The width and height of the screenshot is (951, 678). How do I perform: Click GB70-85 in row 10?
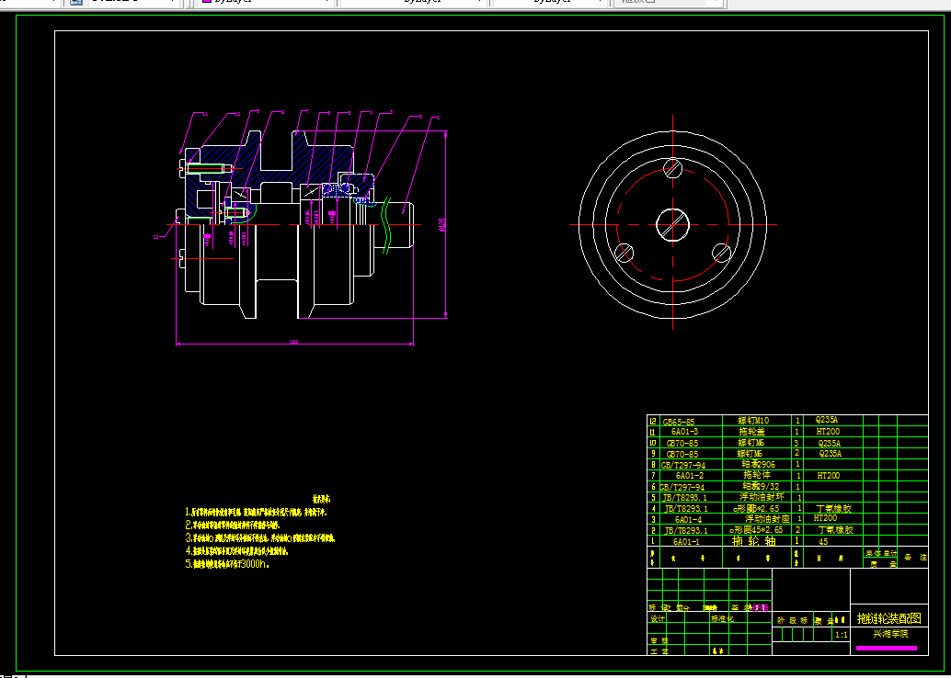(682, 444)
